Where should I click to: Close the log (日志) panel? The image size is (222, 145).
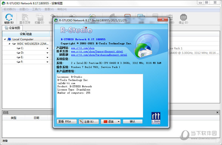[x=217, y=112]
